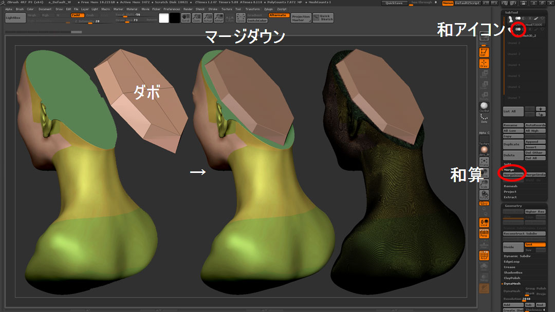Open the Texture selector in shelf
The image size is (555, 312).
pos(484,140)
